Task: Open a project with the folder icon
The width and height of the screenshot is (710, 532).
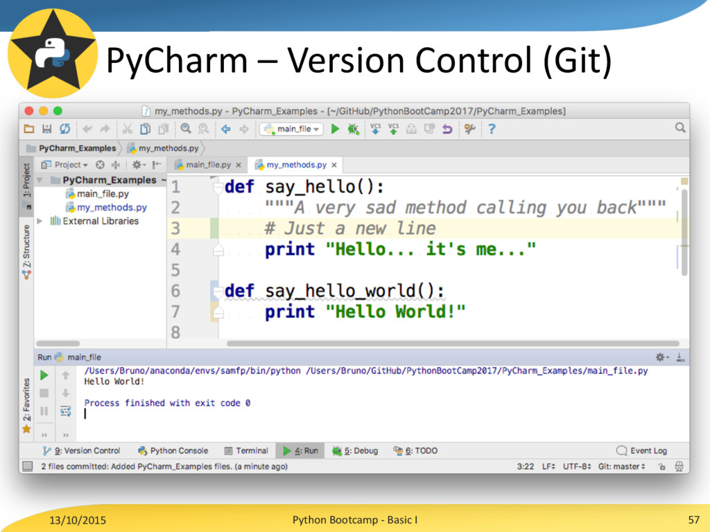Action: [x=29, y=129]
